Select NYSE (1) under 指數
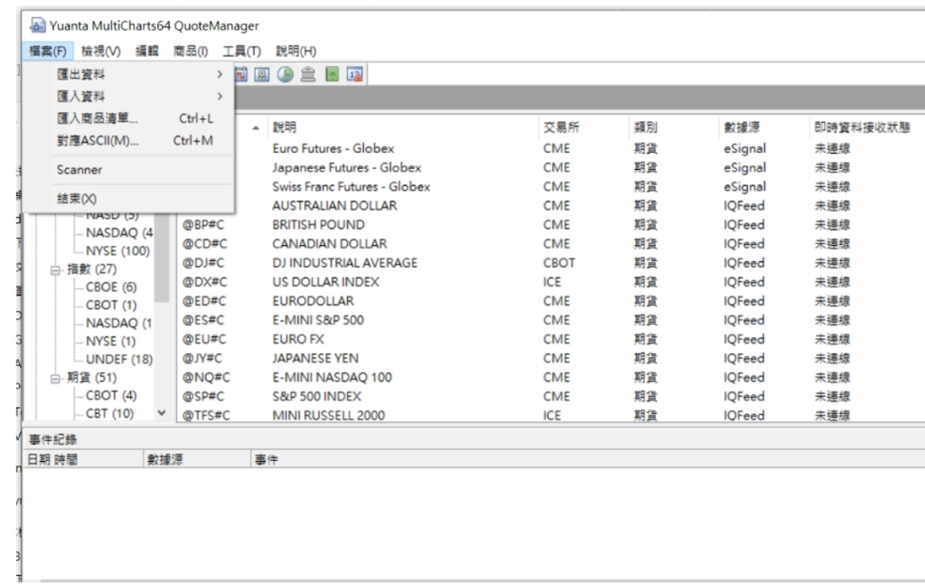 [111, 342]
